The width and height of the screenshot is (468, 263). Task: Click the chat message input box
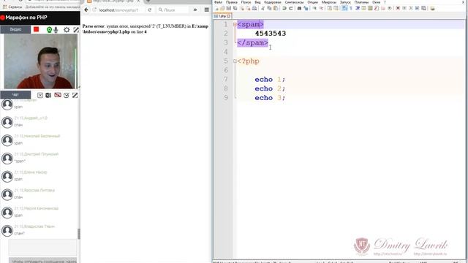pos(42,247)
